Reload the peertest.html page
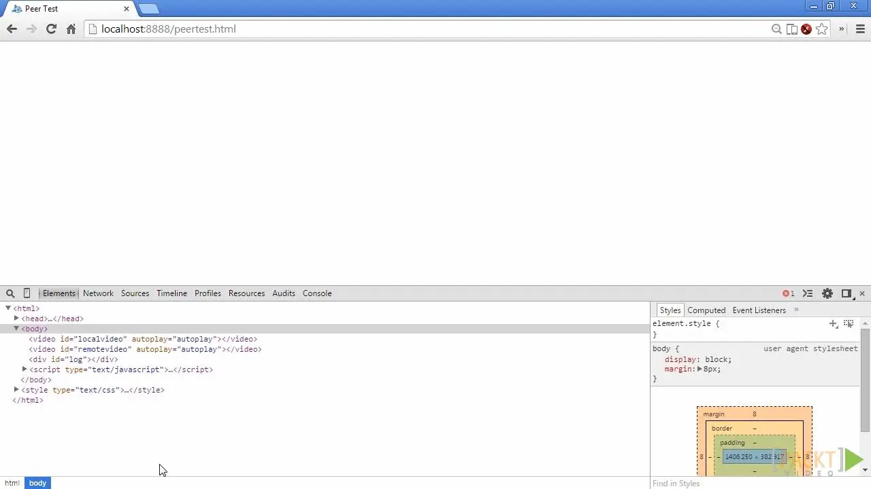 pos(51,29)
